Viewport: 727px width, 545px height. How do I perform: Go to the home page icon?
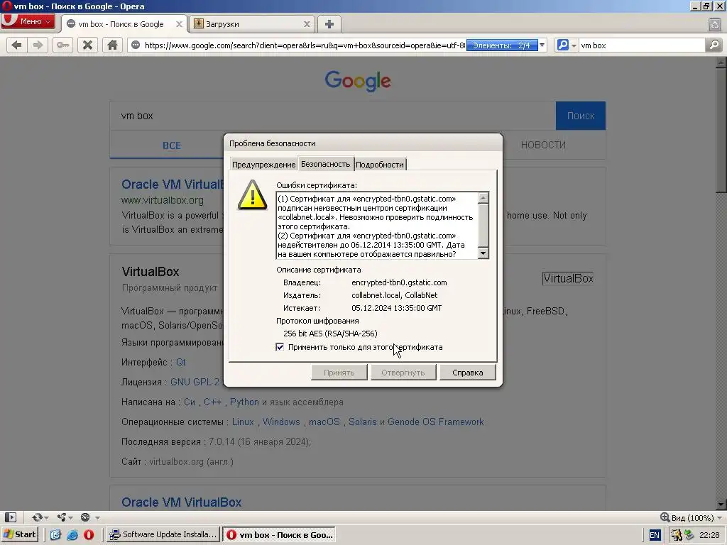pos(112,45)
